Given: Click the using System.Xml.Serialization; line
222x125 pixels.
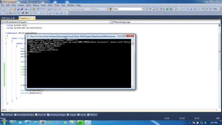Looking at the screenshot, I should [25, 28].
